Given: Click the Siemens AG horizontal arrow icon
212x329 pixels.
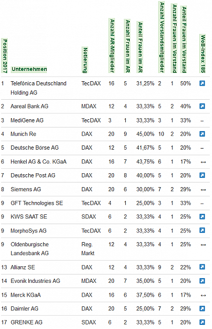Looking at the screenshot, I should [x=203, y=190].
